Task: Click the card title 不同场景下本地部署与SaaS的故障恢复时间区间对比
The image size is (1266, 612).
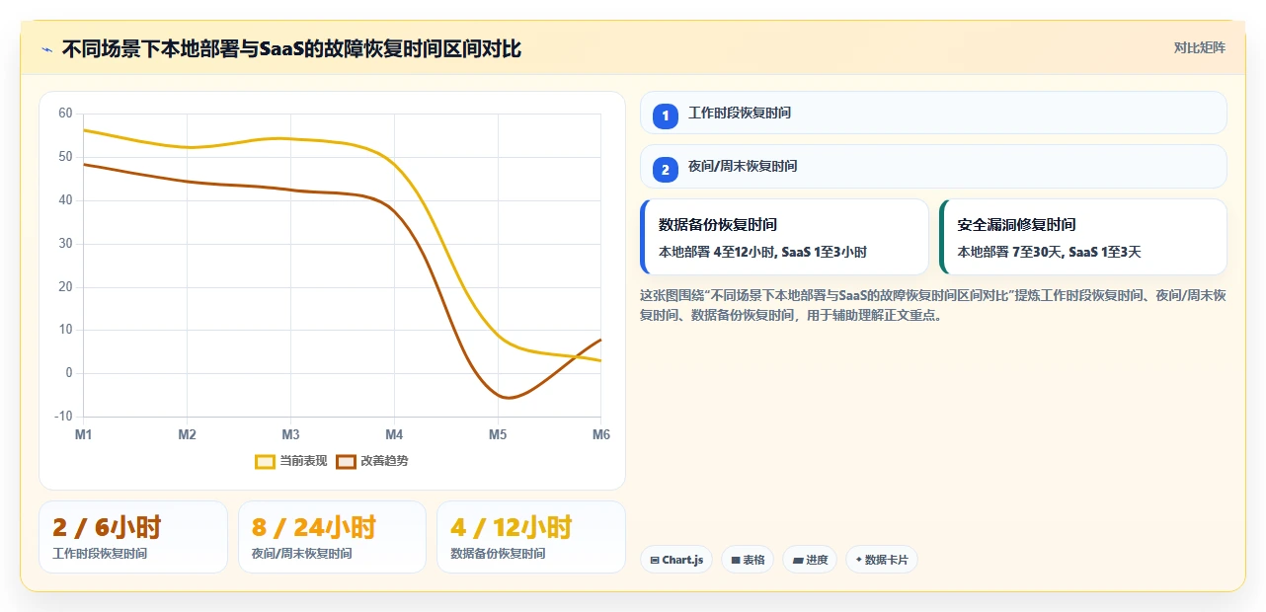Action: 292,48
